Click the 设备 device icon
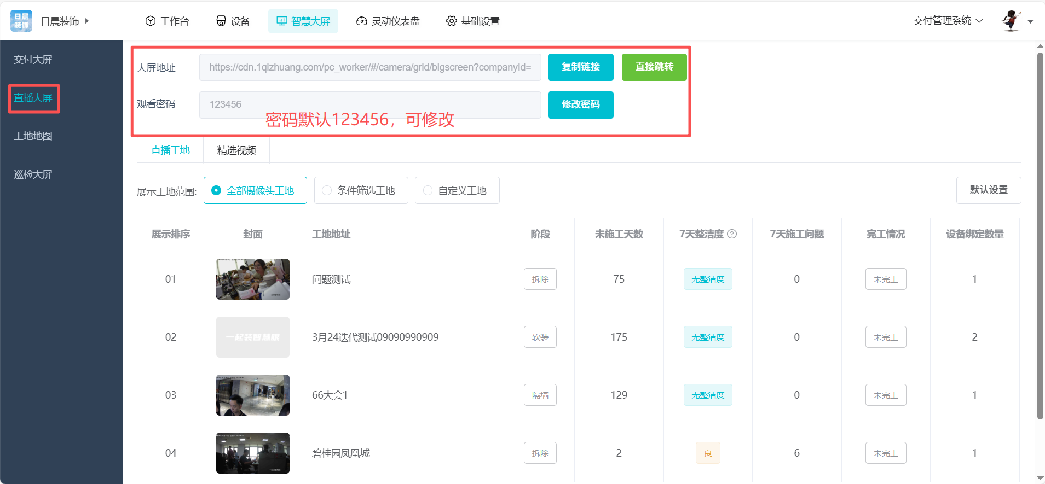This screenshot has width=1045, height=484. click(x=221, y=21)
